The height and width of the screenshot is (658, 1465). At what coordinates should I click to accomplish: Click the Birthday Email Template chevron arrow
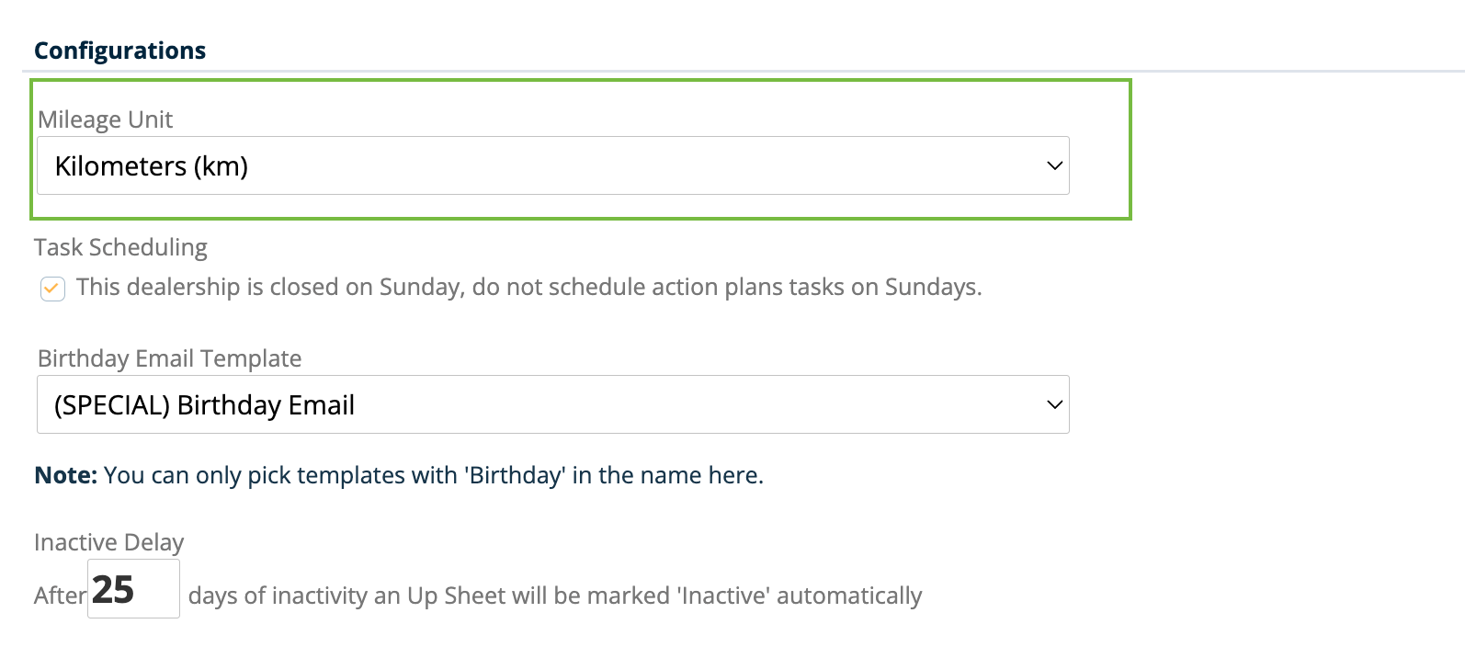tap(1054, 405)
